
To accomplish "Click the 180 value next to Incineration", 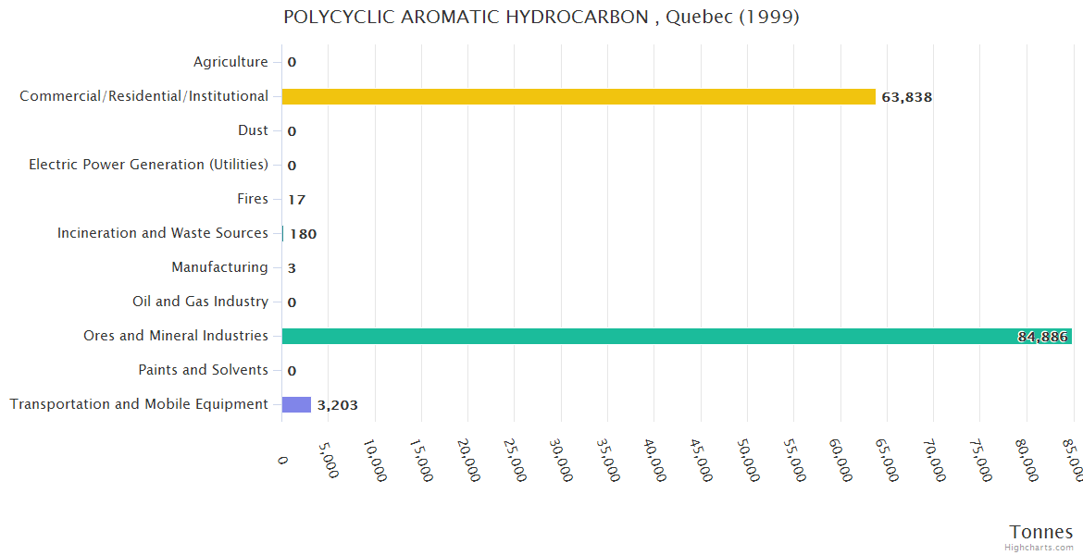I will tap(303, 234).
